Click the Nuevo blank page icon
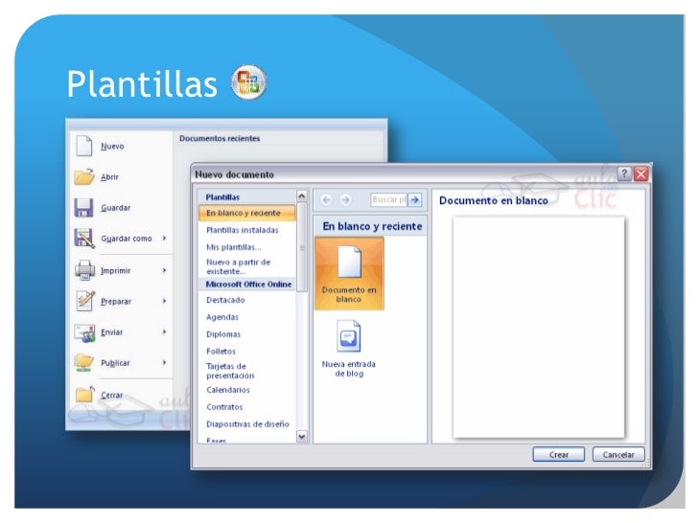698x523 pixels. 83,146
